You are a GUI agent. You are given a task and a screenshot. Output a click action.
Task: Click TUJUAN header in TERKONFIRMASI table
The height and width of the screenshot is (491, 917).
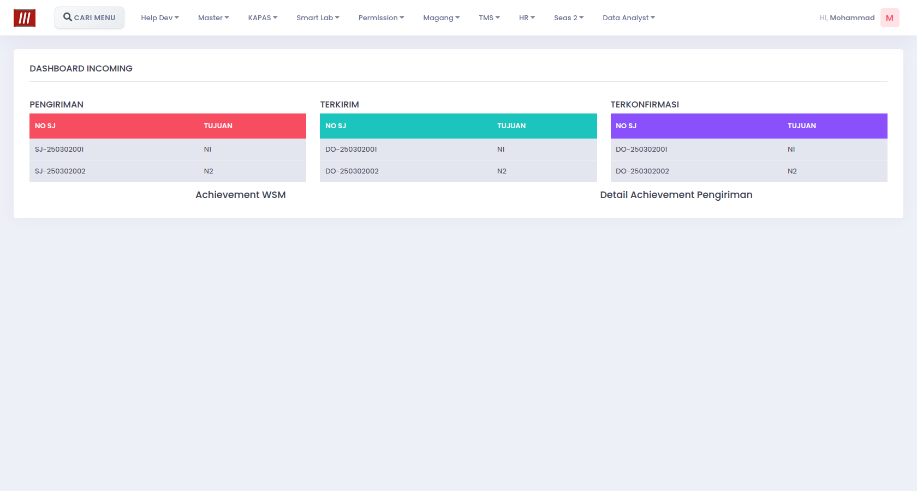click(x=802, y=126)
